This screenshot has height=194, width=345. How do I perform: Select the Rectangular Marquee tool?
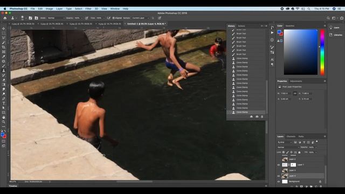(x=4, y=33)
